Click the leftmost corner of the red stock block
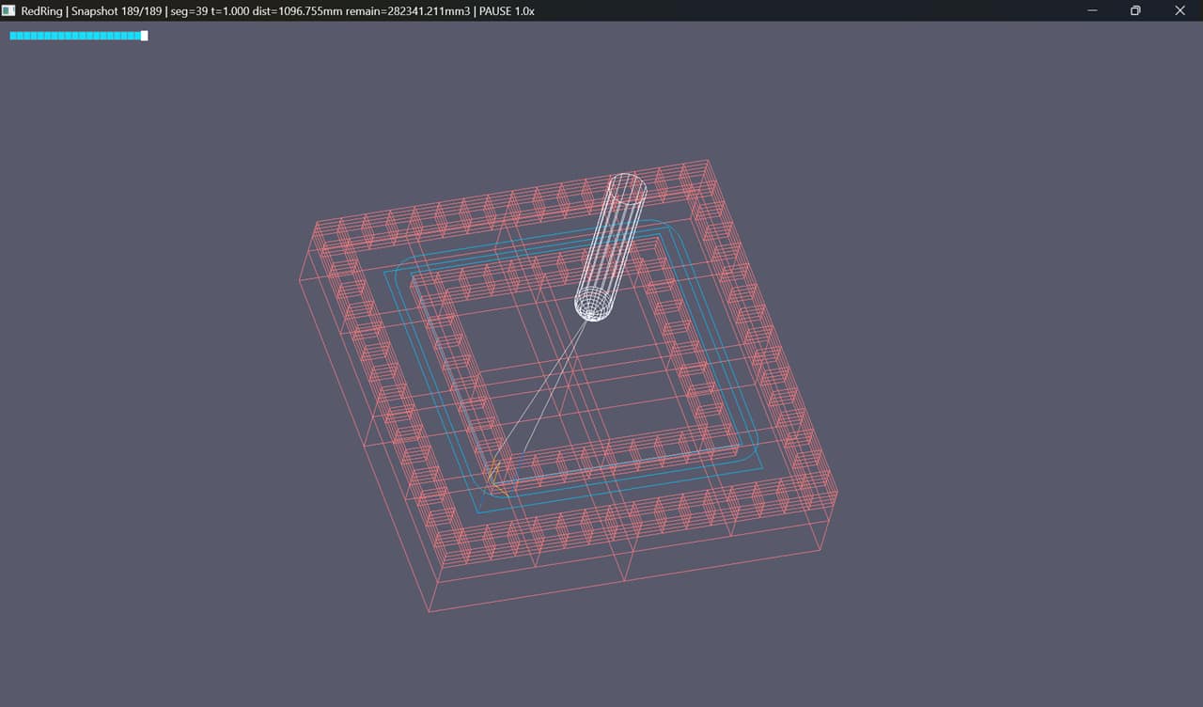This screenshot has width=1203, height=707. tap(299, 279)
